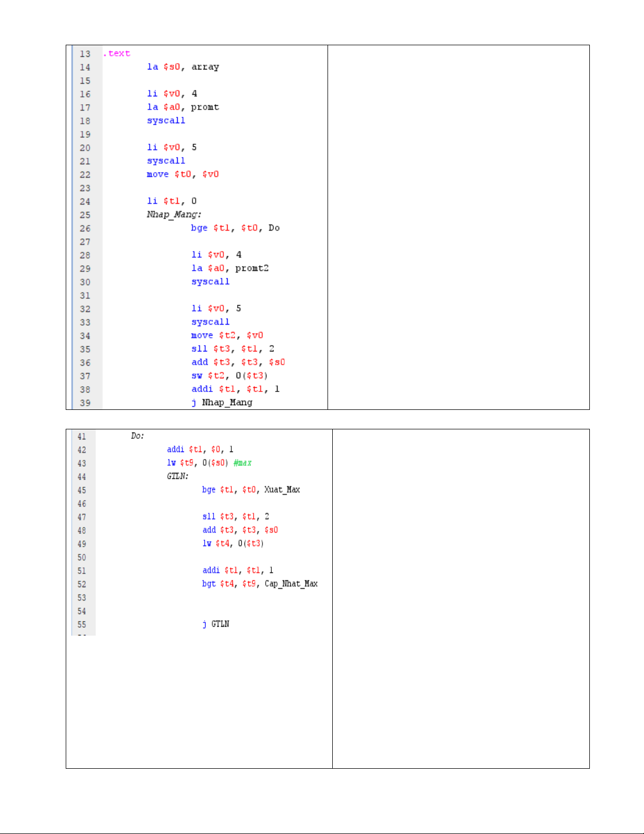The width and height of the screenshot is (644, 834).
Task: Click the 'sw $t2, 0($t3)' instruction
Action: tap(229, 376)
